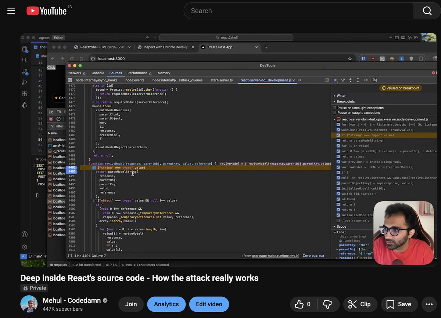
Task: Open VS Code Source Control icon
Action: pos(25,72)
